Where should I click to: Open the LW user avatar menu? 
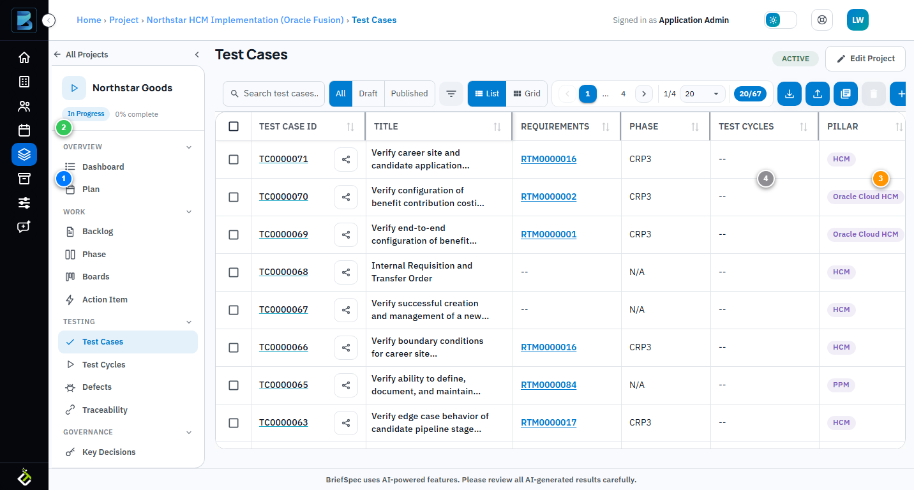tap(858, 20)
